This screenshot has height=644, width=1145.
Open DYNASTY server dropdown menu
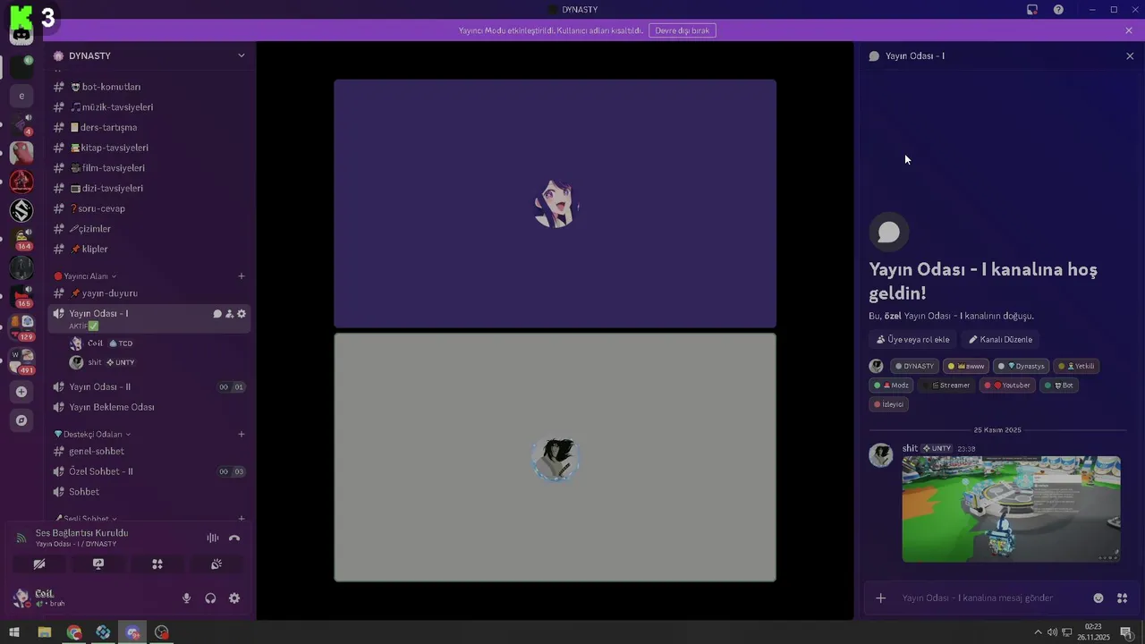(x=241, y=55)
